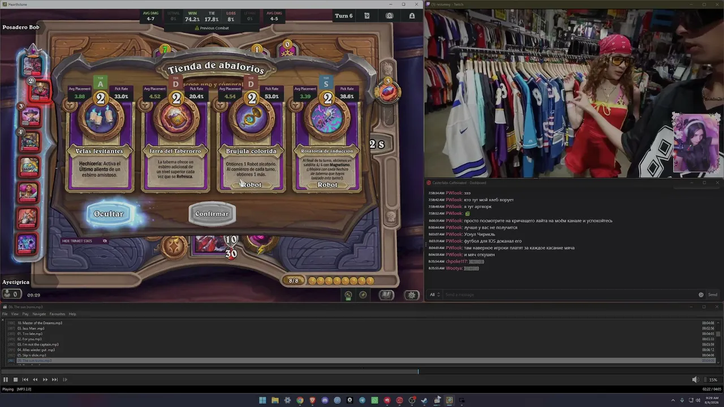Image resolution: width=724 pixels, height=407 pixels.
Task: Open the Play menu in the music player
Action: (25, 314)
